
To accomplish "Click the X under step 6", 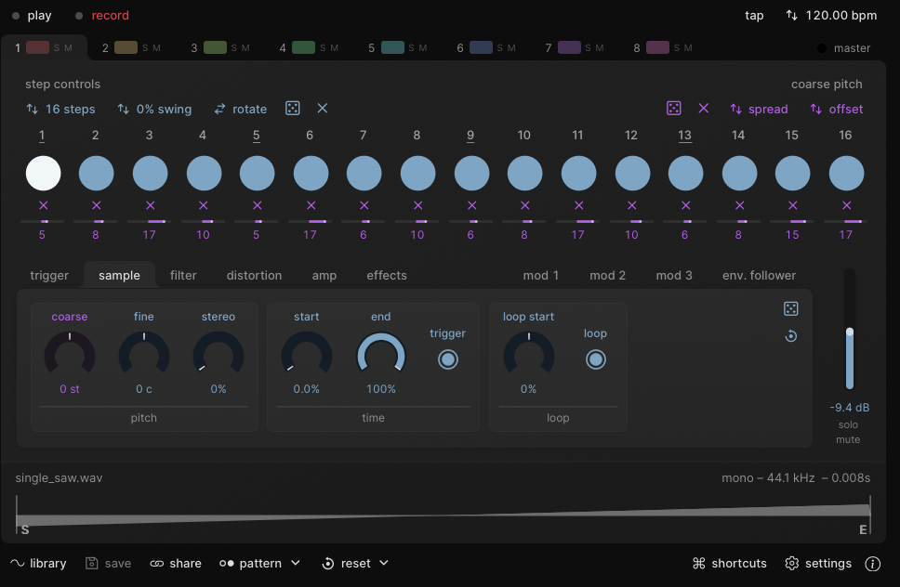I will coord(311,205).
